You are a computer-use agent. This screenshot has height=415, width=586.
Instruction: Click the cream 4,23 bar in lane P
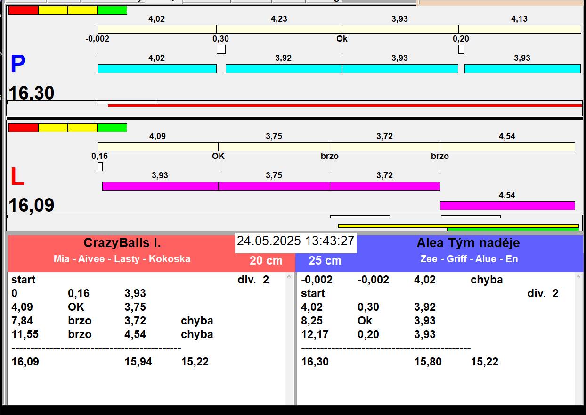279,29
